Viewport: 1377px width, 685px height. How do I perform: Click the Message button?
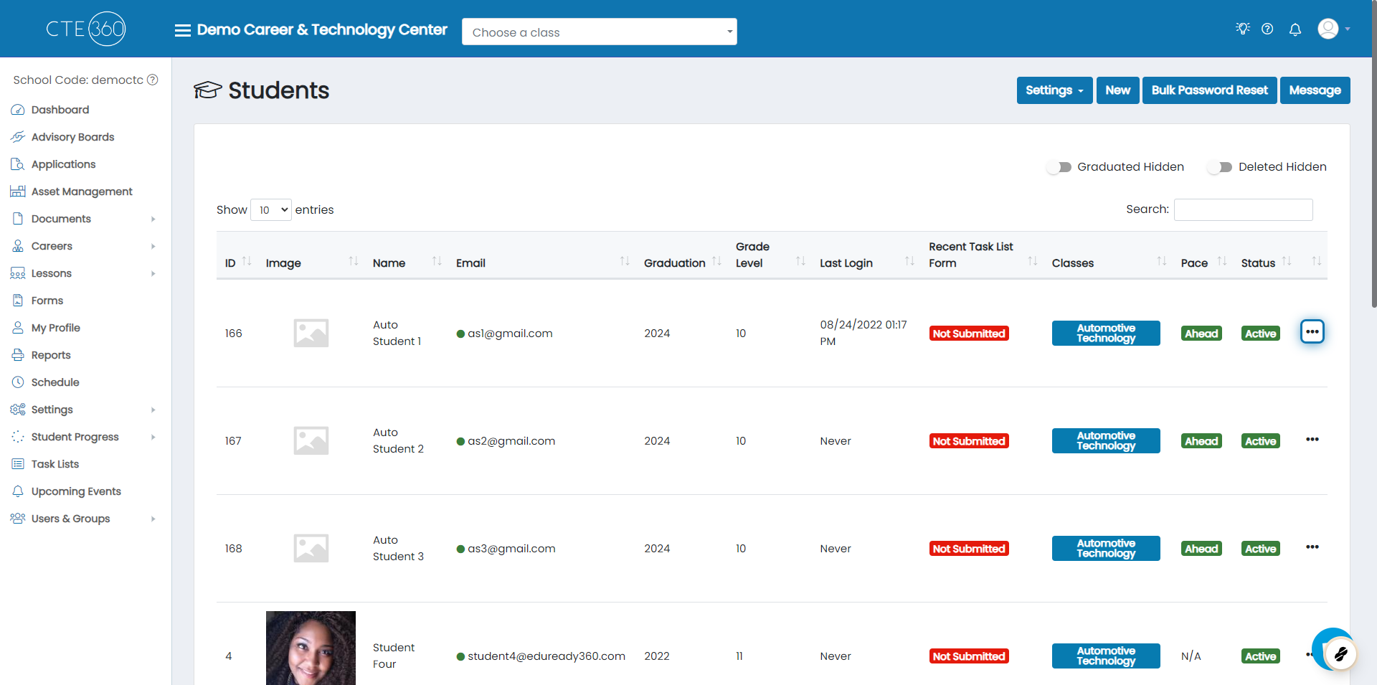(x=1315, y=90)
